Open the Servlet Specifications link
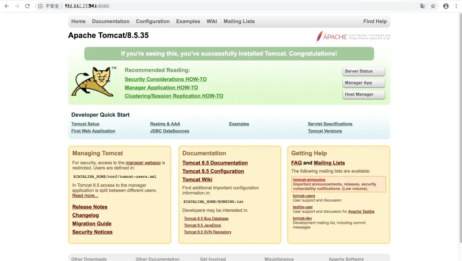462x261 pixels. [330, 124]
